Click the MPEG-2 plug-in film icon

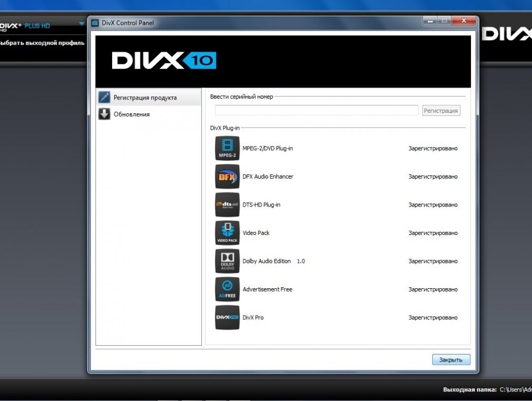point(228,149)
